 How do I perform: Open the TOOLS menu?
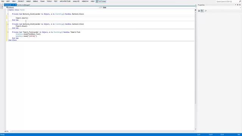click(x=49, y=1)
